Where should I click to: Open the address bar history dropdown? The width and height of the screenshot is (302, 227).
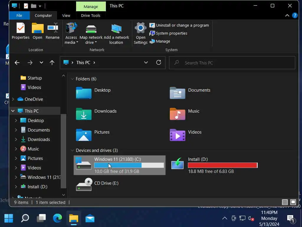click(x=146, y=63)
